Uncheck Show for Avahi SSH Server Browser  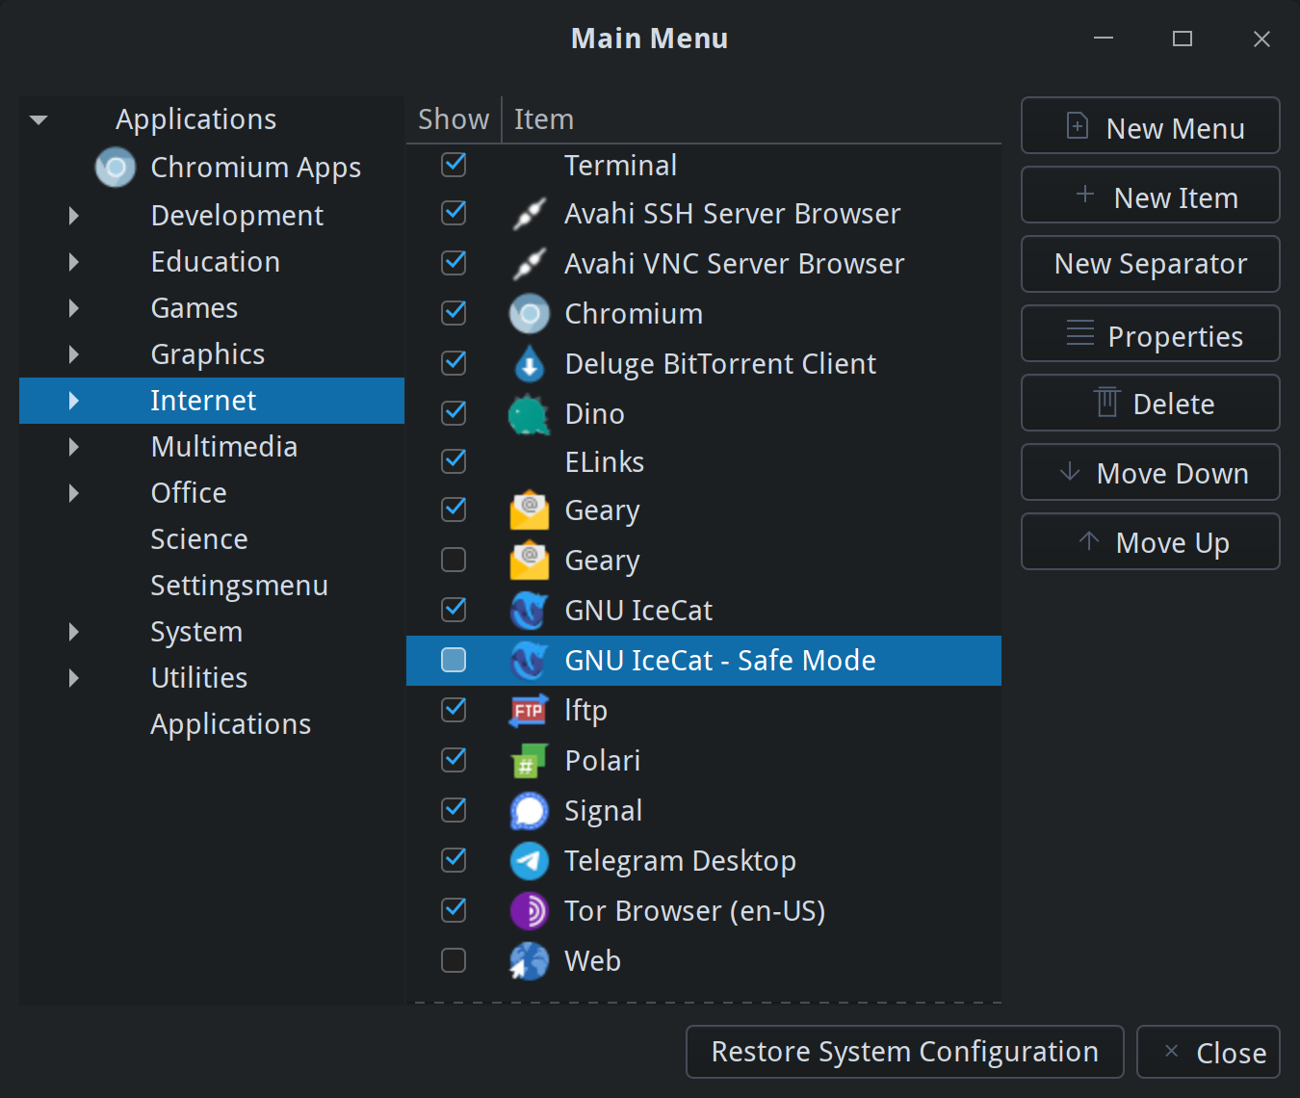coord(454,213)
